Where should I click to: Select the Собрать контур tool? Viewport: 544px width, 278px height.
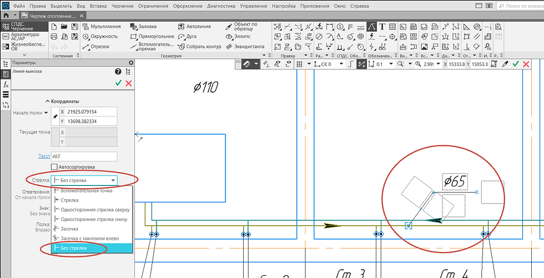(x=199, y=47)
